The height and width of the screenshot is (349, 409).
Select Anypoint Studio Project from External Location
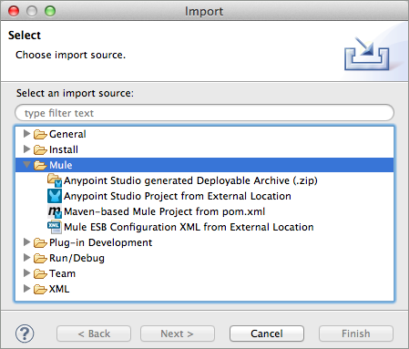tap(178, 196)
